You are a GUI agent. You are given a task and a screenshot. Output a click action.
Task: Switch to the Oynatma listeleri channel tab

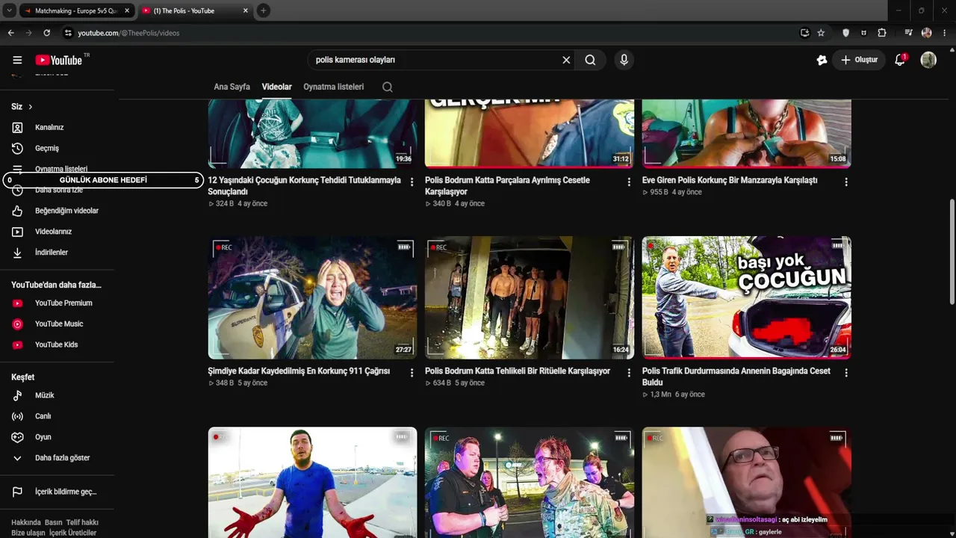pos(333,87)
